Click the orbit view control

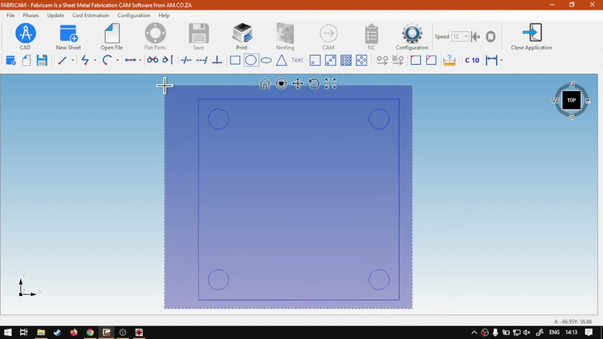tap(281, 84)
